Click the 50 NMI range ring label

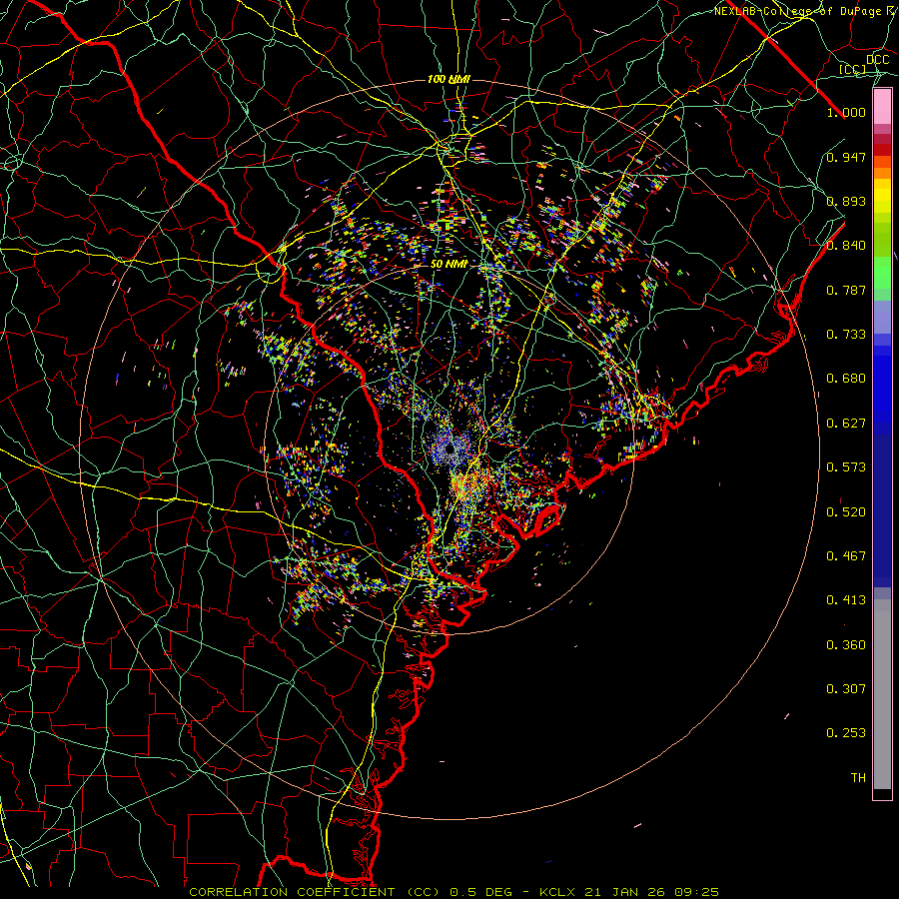[449, 265]
